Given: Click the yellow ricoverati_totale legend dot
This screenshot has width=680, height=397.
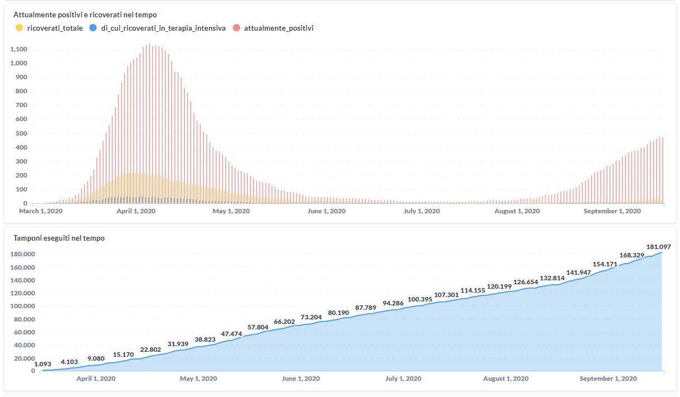Looking at the screenshot, I should [x=19, y=28].
